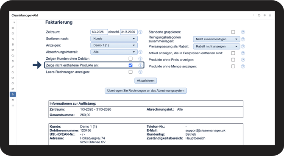Tick the Standorte gruppieren checkbox
This screenshot has height=156, width=284.
pyautogui.click(x=233, y=32)
